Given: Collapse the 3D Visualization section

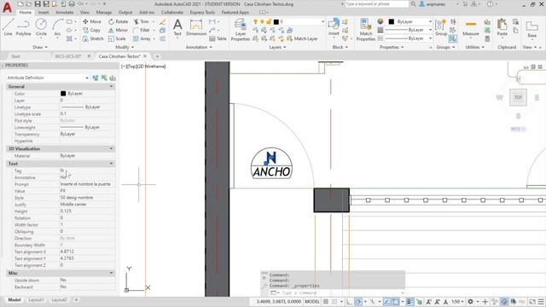Looking at the screenshot, I should pyautogui.click(x=112, y=148).
